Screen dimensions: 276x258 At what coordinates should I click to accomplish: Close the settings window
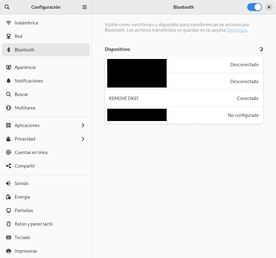pos(269,7)
